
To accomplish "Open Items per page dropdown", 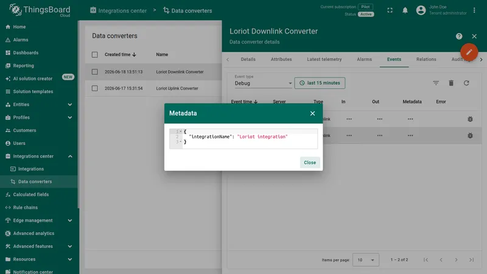I will tap(366, 260).
